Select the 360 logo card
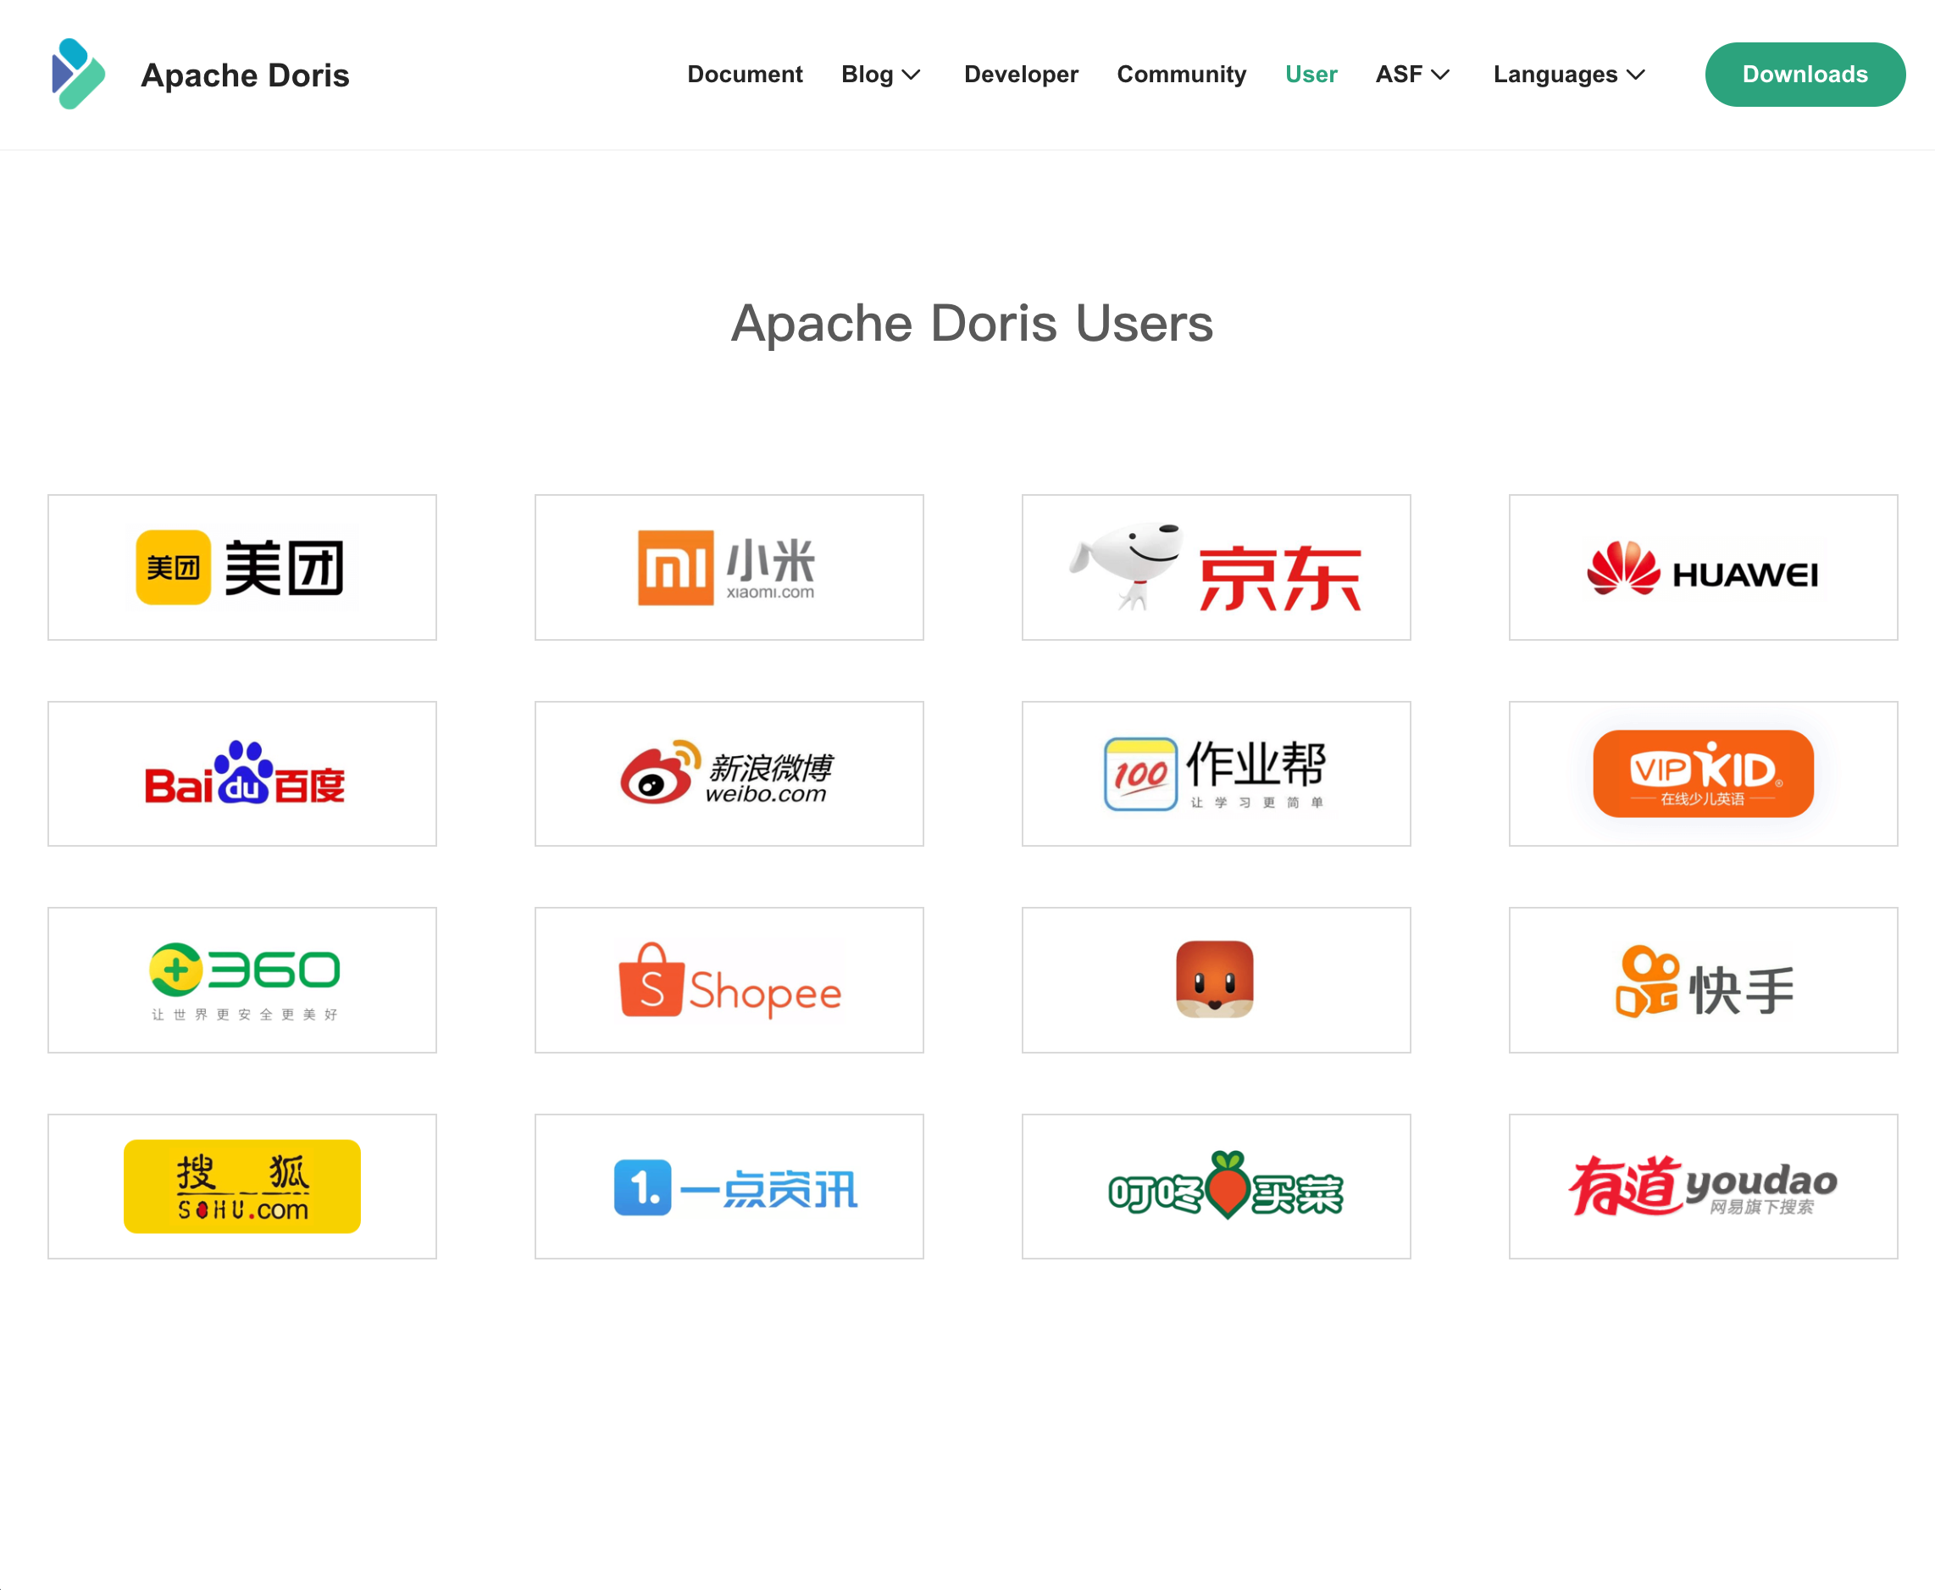The height and width of the screenshot is (1590, 1935). (241, 980)
